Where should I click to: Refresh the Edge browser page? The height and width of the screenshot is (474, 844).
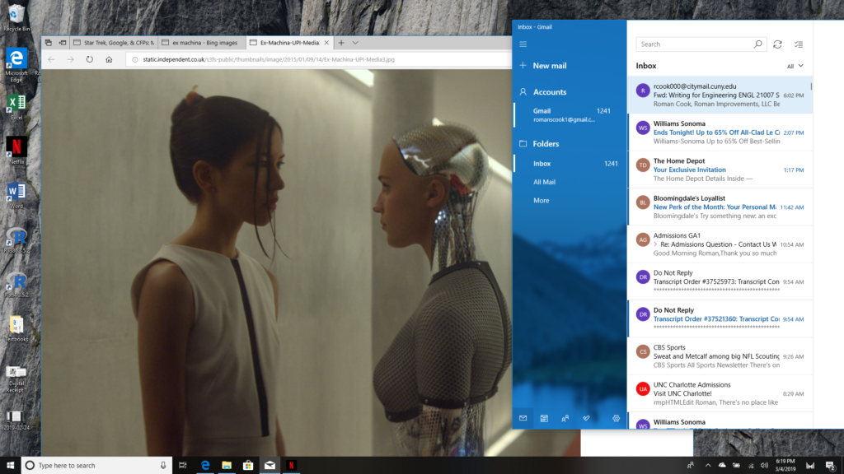coord(89,59)
